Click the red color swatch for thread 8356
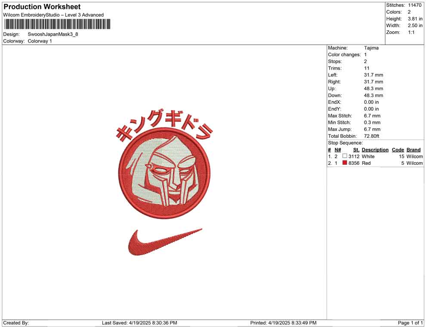426x327 pixels. pos(345,163)
